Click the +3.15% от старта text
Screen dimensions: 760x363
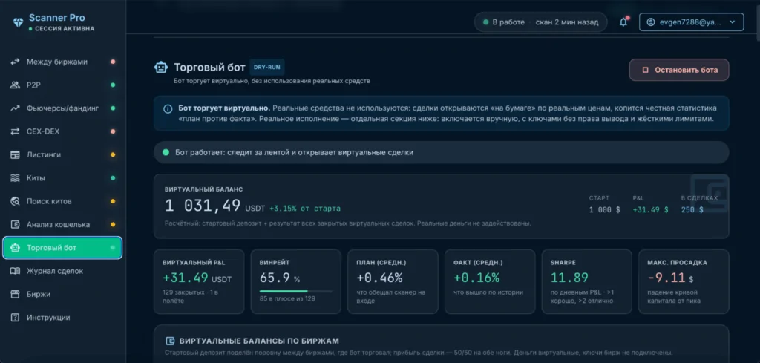click(305, 209)
